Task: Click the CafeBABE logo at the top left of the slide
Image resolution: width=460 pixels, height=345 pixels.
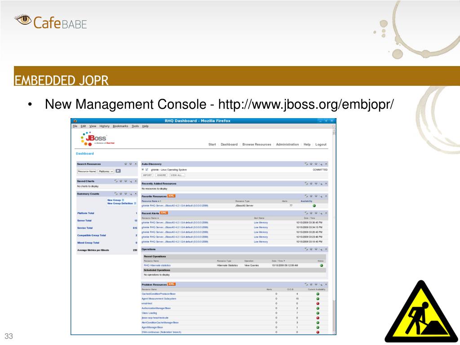Action: coord(51,22)
